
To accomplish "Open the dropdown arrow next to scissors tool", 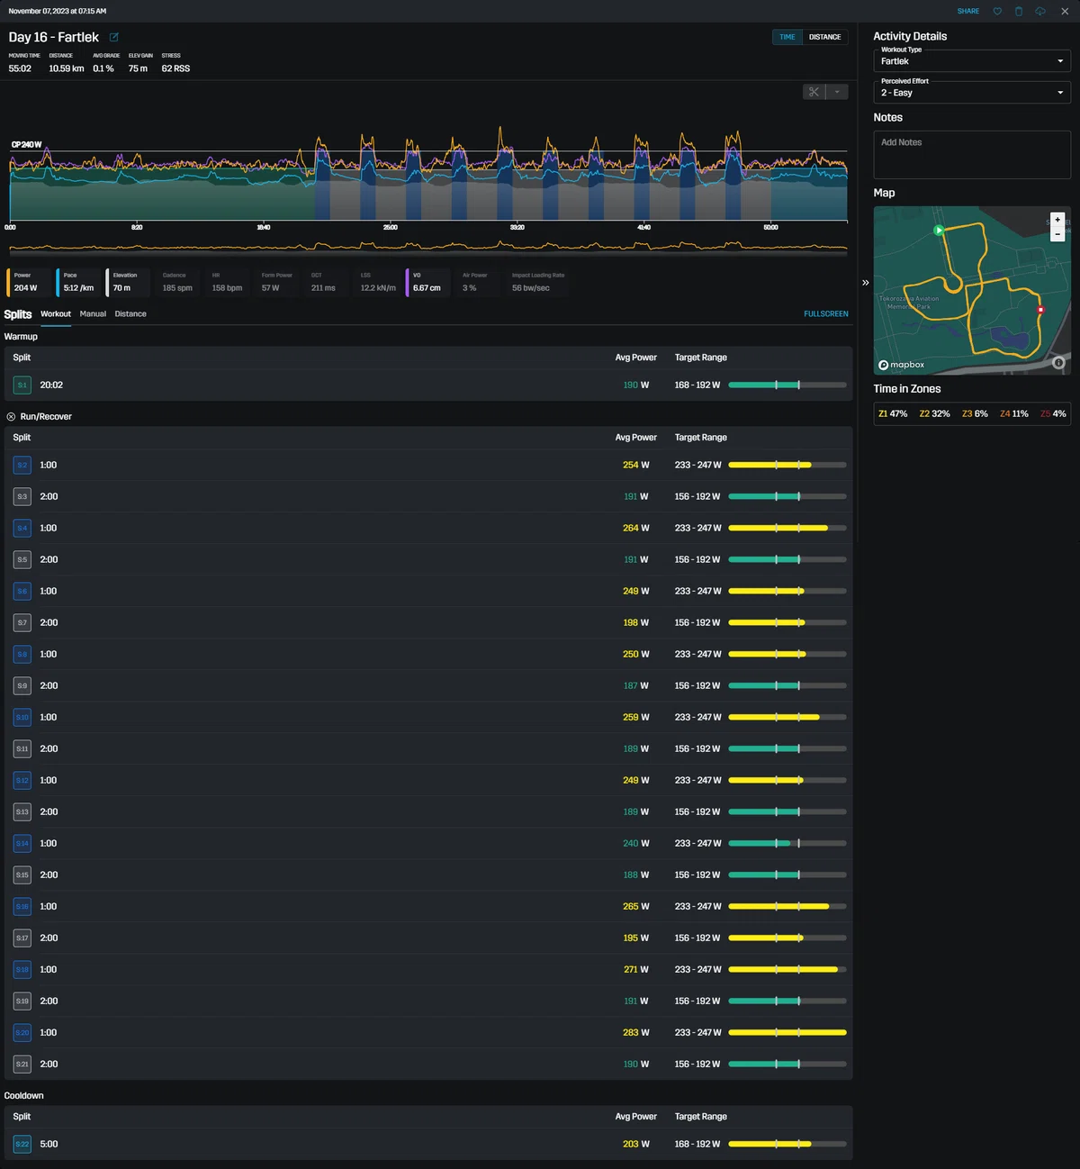I will click(x=837, y=92).
